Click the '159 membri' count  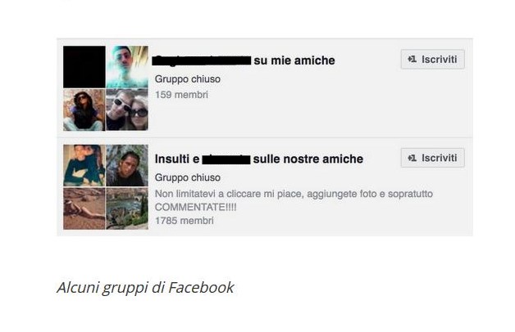coord(181,95)
